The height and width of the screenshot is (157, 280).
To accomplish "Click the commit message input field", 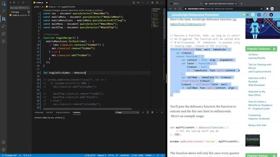I will [20, 8].
